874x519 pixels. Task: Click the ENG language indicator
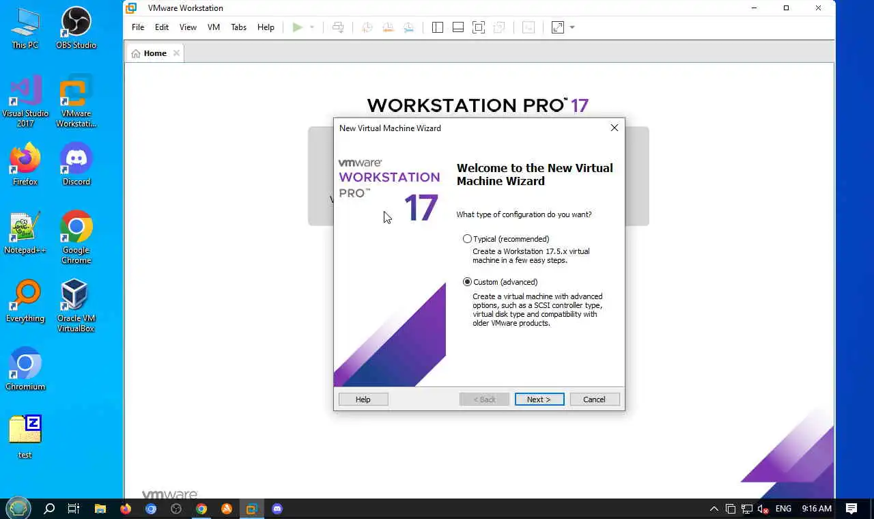[x=783, y=509]
